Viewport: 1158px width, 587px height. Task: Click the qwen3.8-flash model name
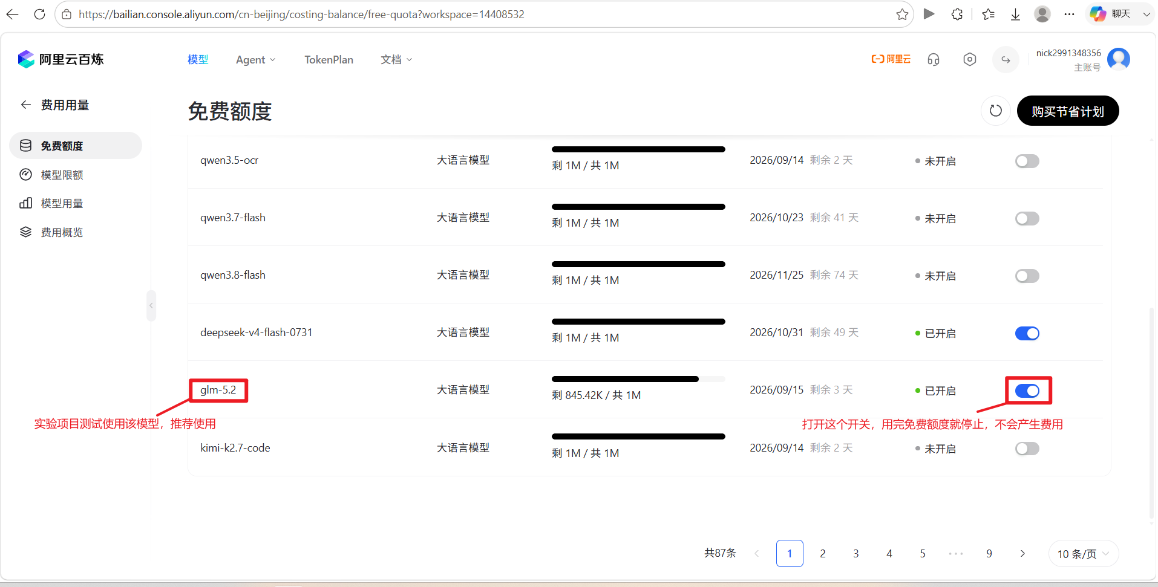pos(233,275)
